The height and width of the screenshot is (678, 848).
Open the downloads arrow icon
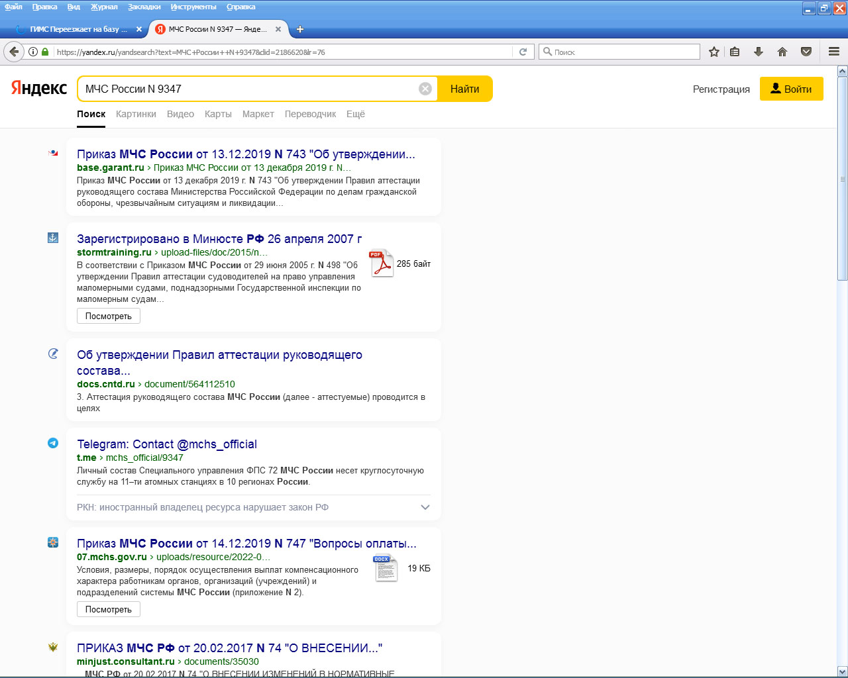click(x=759, y=52)
